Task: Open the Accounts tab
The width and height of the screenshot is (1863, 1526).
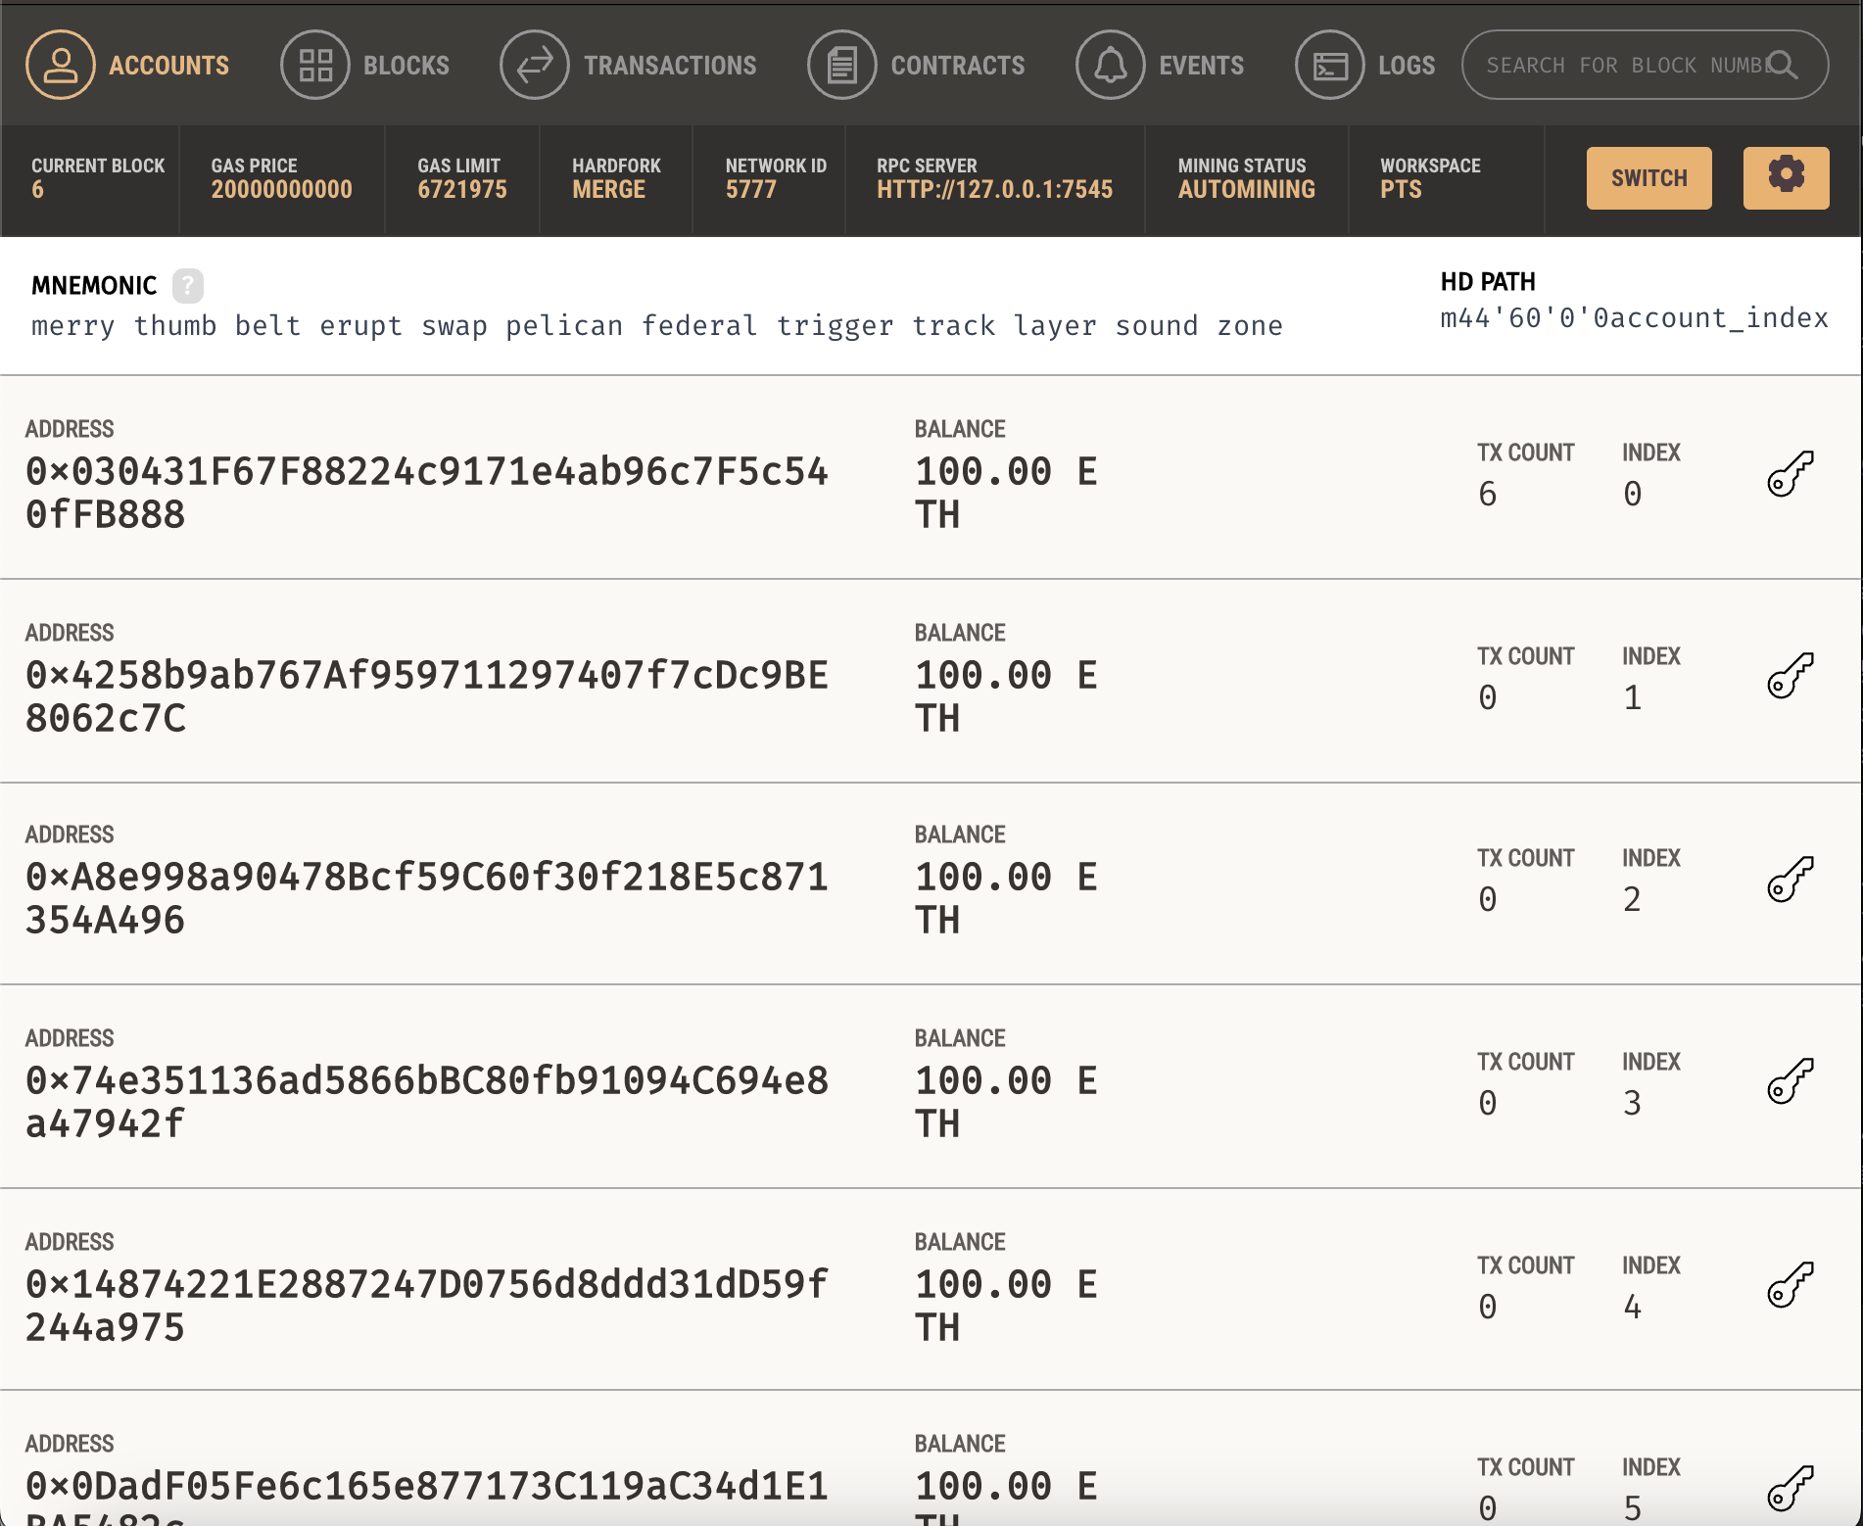Action: tap(127, 65)
